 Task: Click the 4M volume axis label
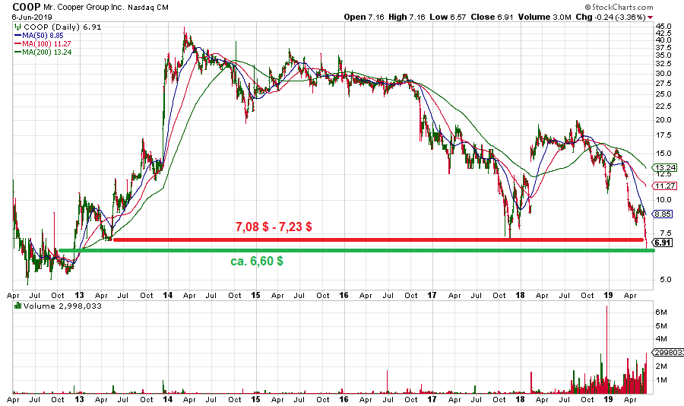pyautogui.click(x=661, y=339)
